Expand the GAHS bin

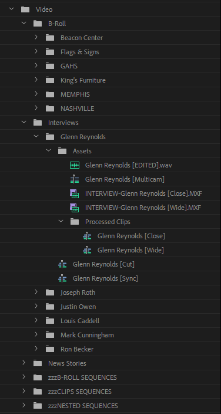point(36,65)
